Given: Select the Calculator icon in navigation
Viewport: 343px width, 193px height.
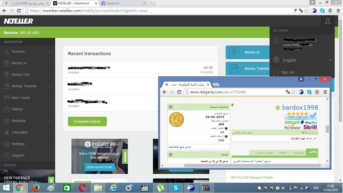Looking at the screenshot, I should [x=7, y=133].
